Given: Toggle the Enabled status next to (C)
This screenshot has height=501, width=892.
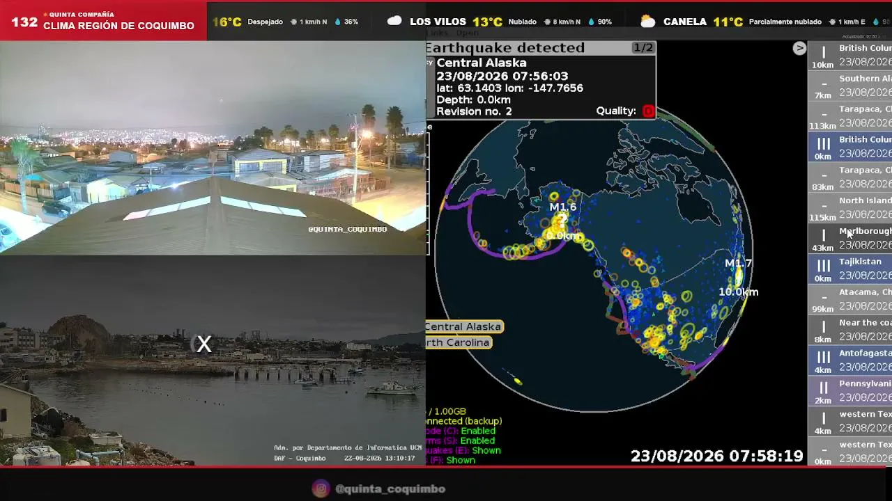Looking at the screenshot, I should click(x=477, y=431).
